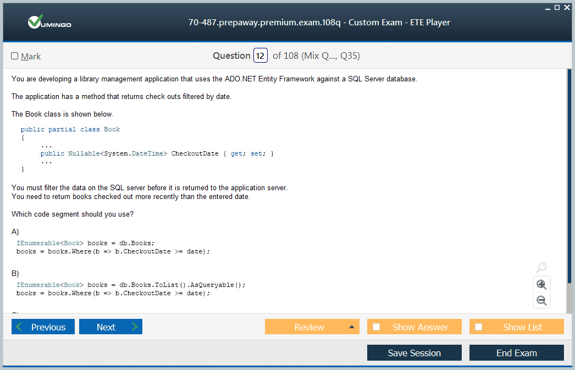This screenshot has width=575, height=370.
Task: Click the answer option A) label
Action: (x=15, y=232)
